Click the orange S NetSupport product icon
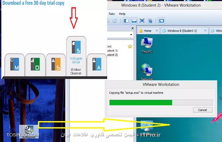 (56, 64)
